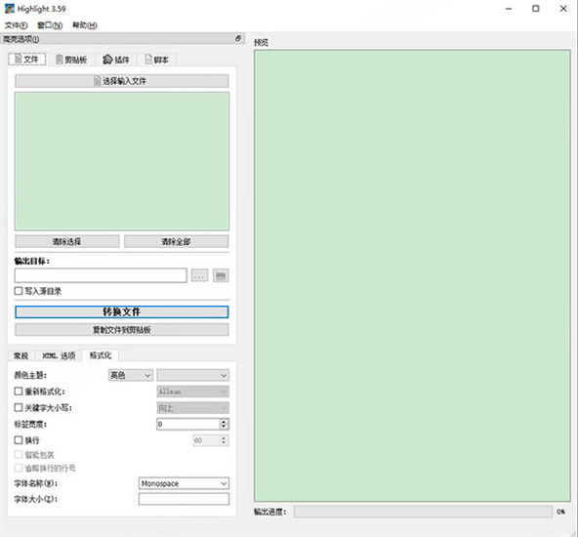The width and height of the screenshot is (578, 537).
Task: Open output browse button with three dots
Action: [x=199, y=275]
